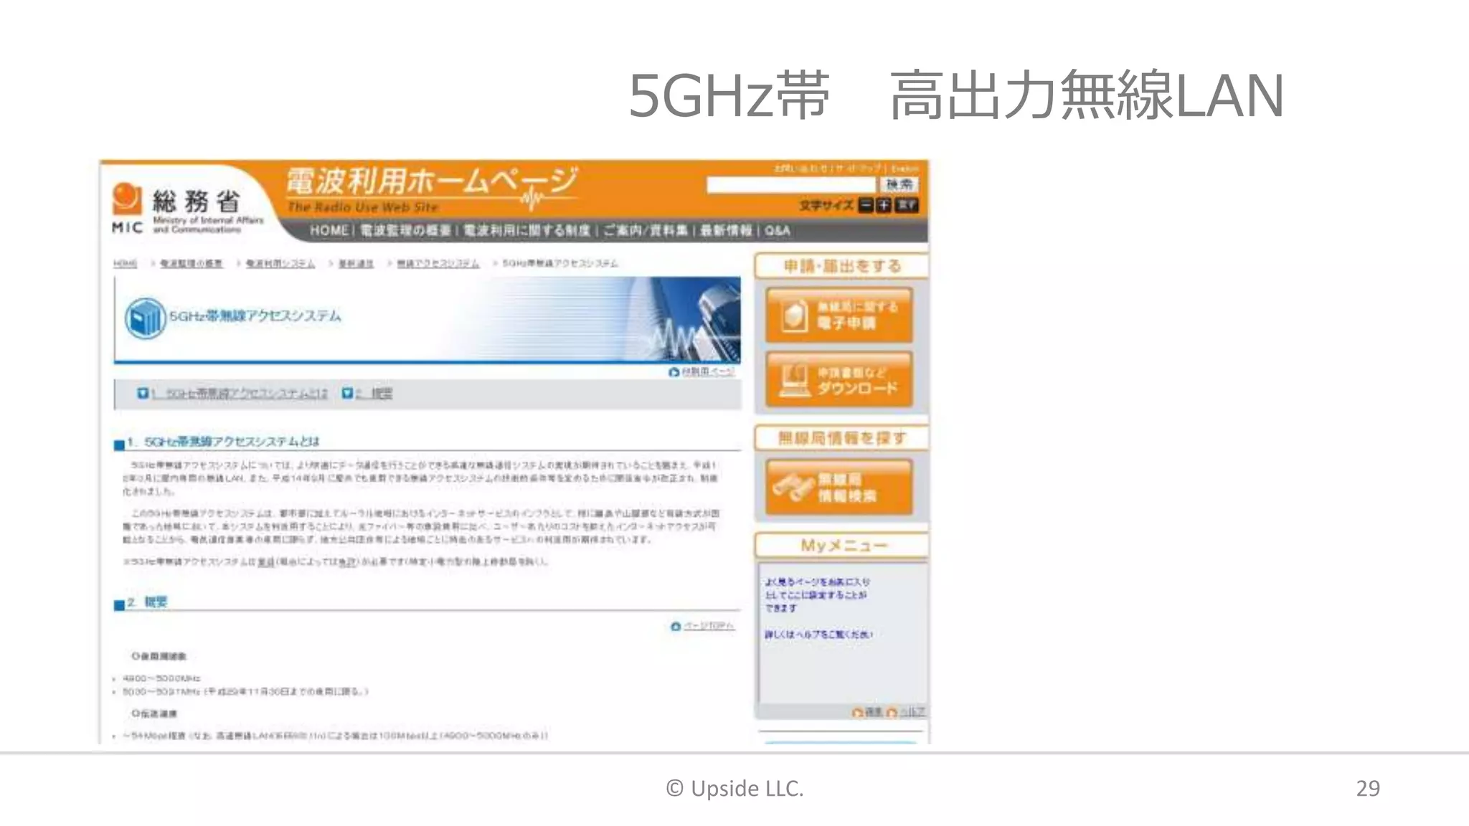Viewport: 1469px width, 826px height.
Task: Click HOME breadcrumb link
Action: click(x=125, y=264)
